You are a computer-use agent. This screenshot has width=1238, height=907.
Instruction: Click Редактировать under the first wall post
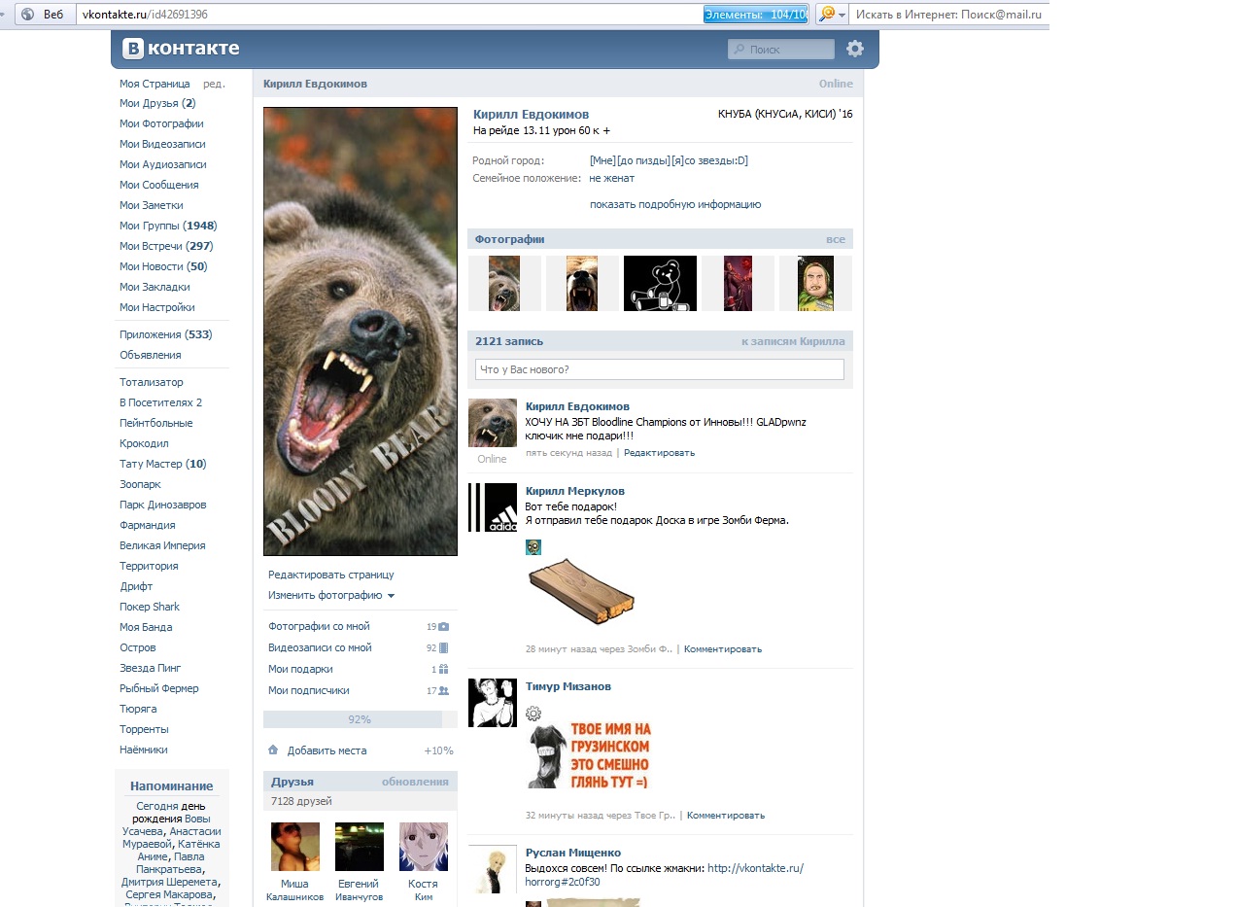click(x=659, y=453)
